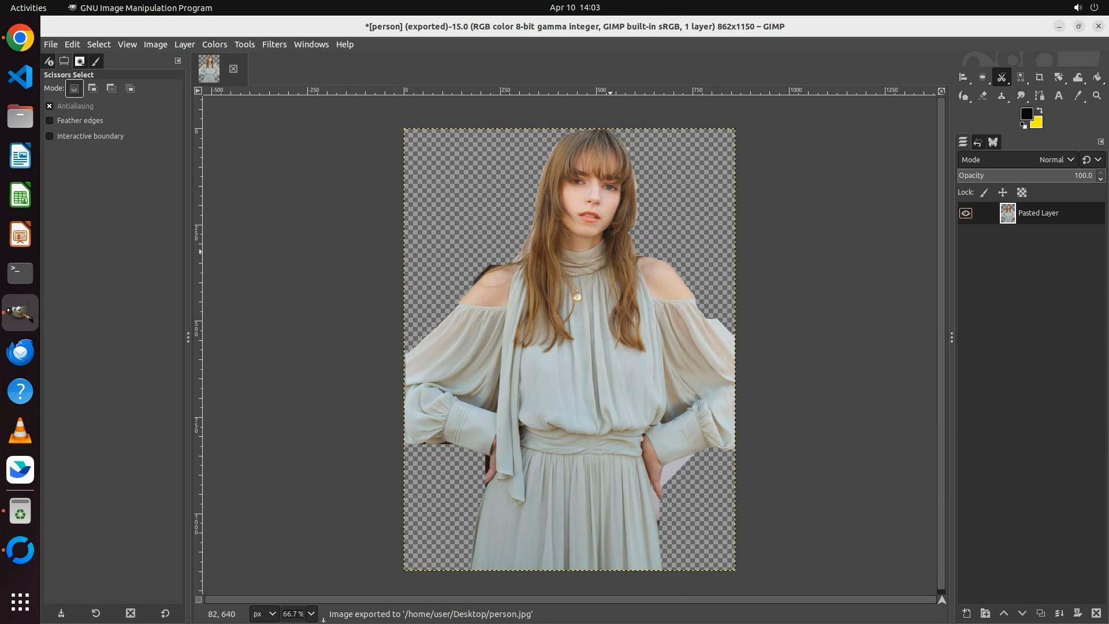The height and width of the screenshot is (624, 1109).
Task: Select the Crop tool
Action: 1039,77
